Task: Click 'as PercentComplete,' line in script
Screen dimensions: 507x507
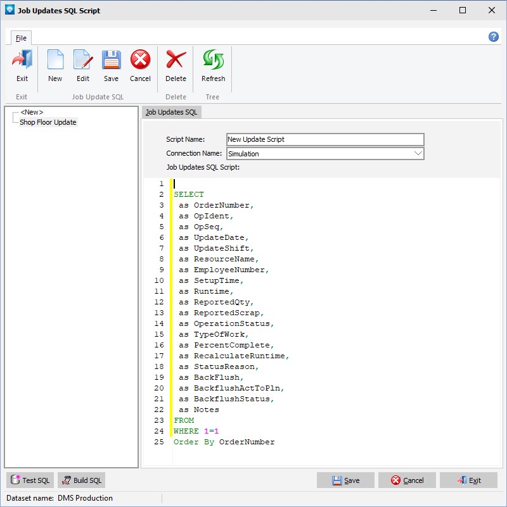Action: [226, 345]
